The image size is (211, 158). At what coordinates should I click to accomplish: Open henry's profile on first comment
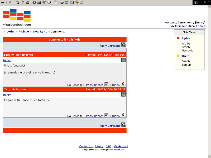tap(7, 60)
